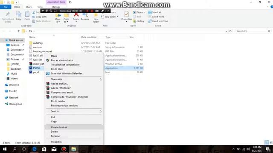Select Run as administrator
273x153 pixels.
74,60
